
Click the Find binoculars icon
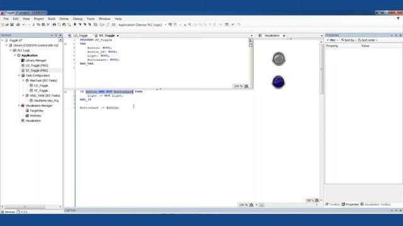coord(54,24)
